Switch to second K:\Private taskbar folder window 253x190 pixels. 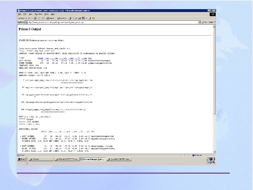coord(67,159)
